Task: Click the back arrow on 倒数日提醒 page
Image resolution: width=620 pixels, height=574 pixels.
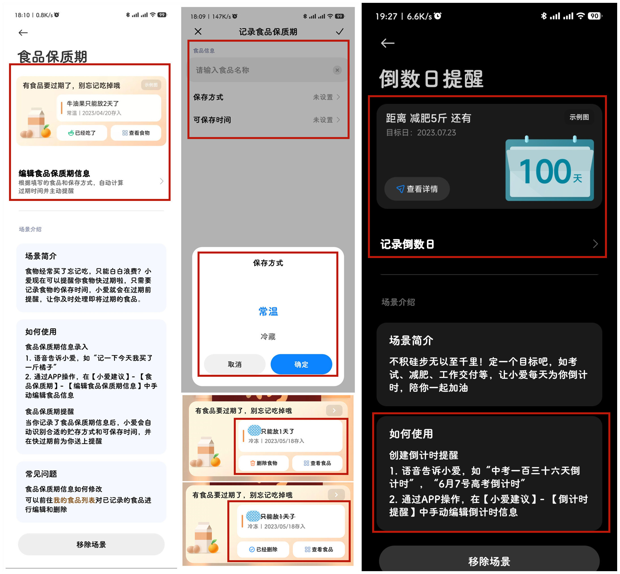Action: pos(387,43)
